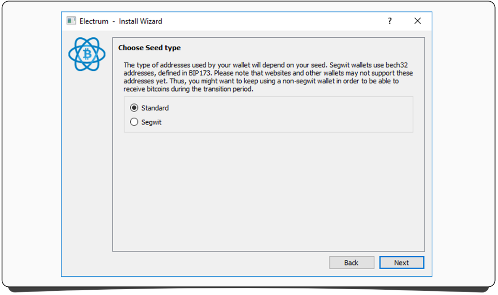This screenshot has width=498, height=295.
Task: Click the Bitcoin symbol inside the logo
Action: click(x=87, y=54)
